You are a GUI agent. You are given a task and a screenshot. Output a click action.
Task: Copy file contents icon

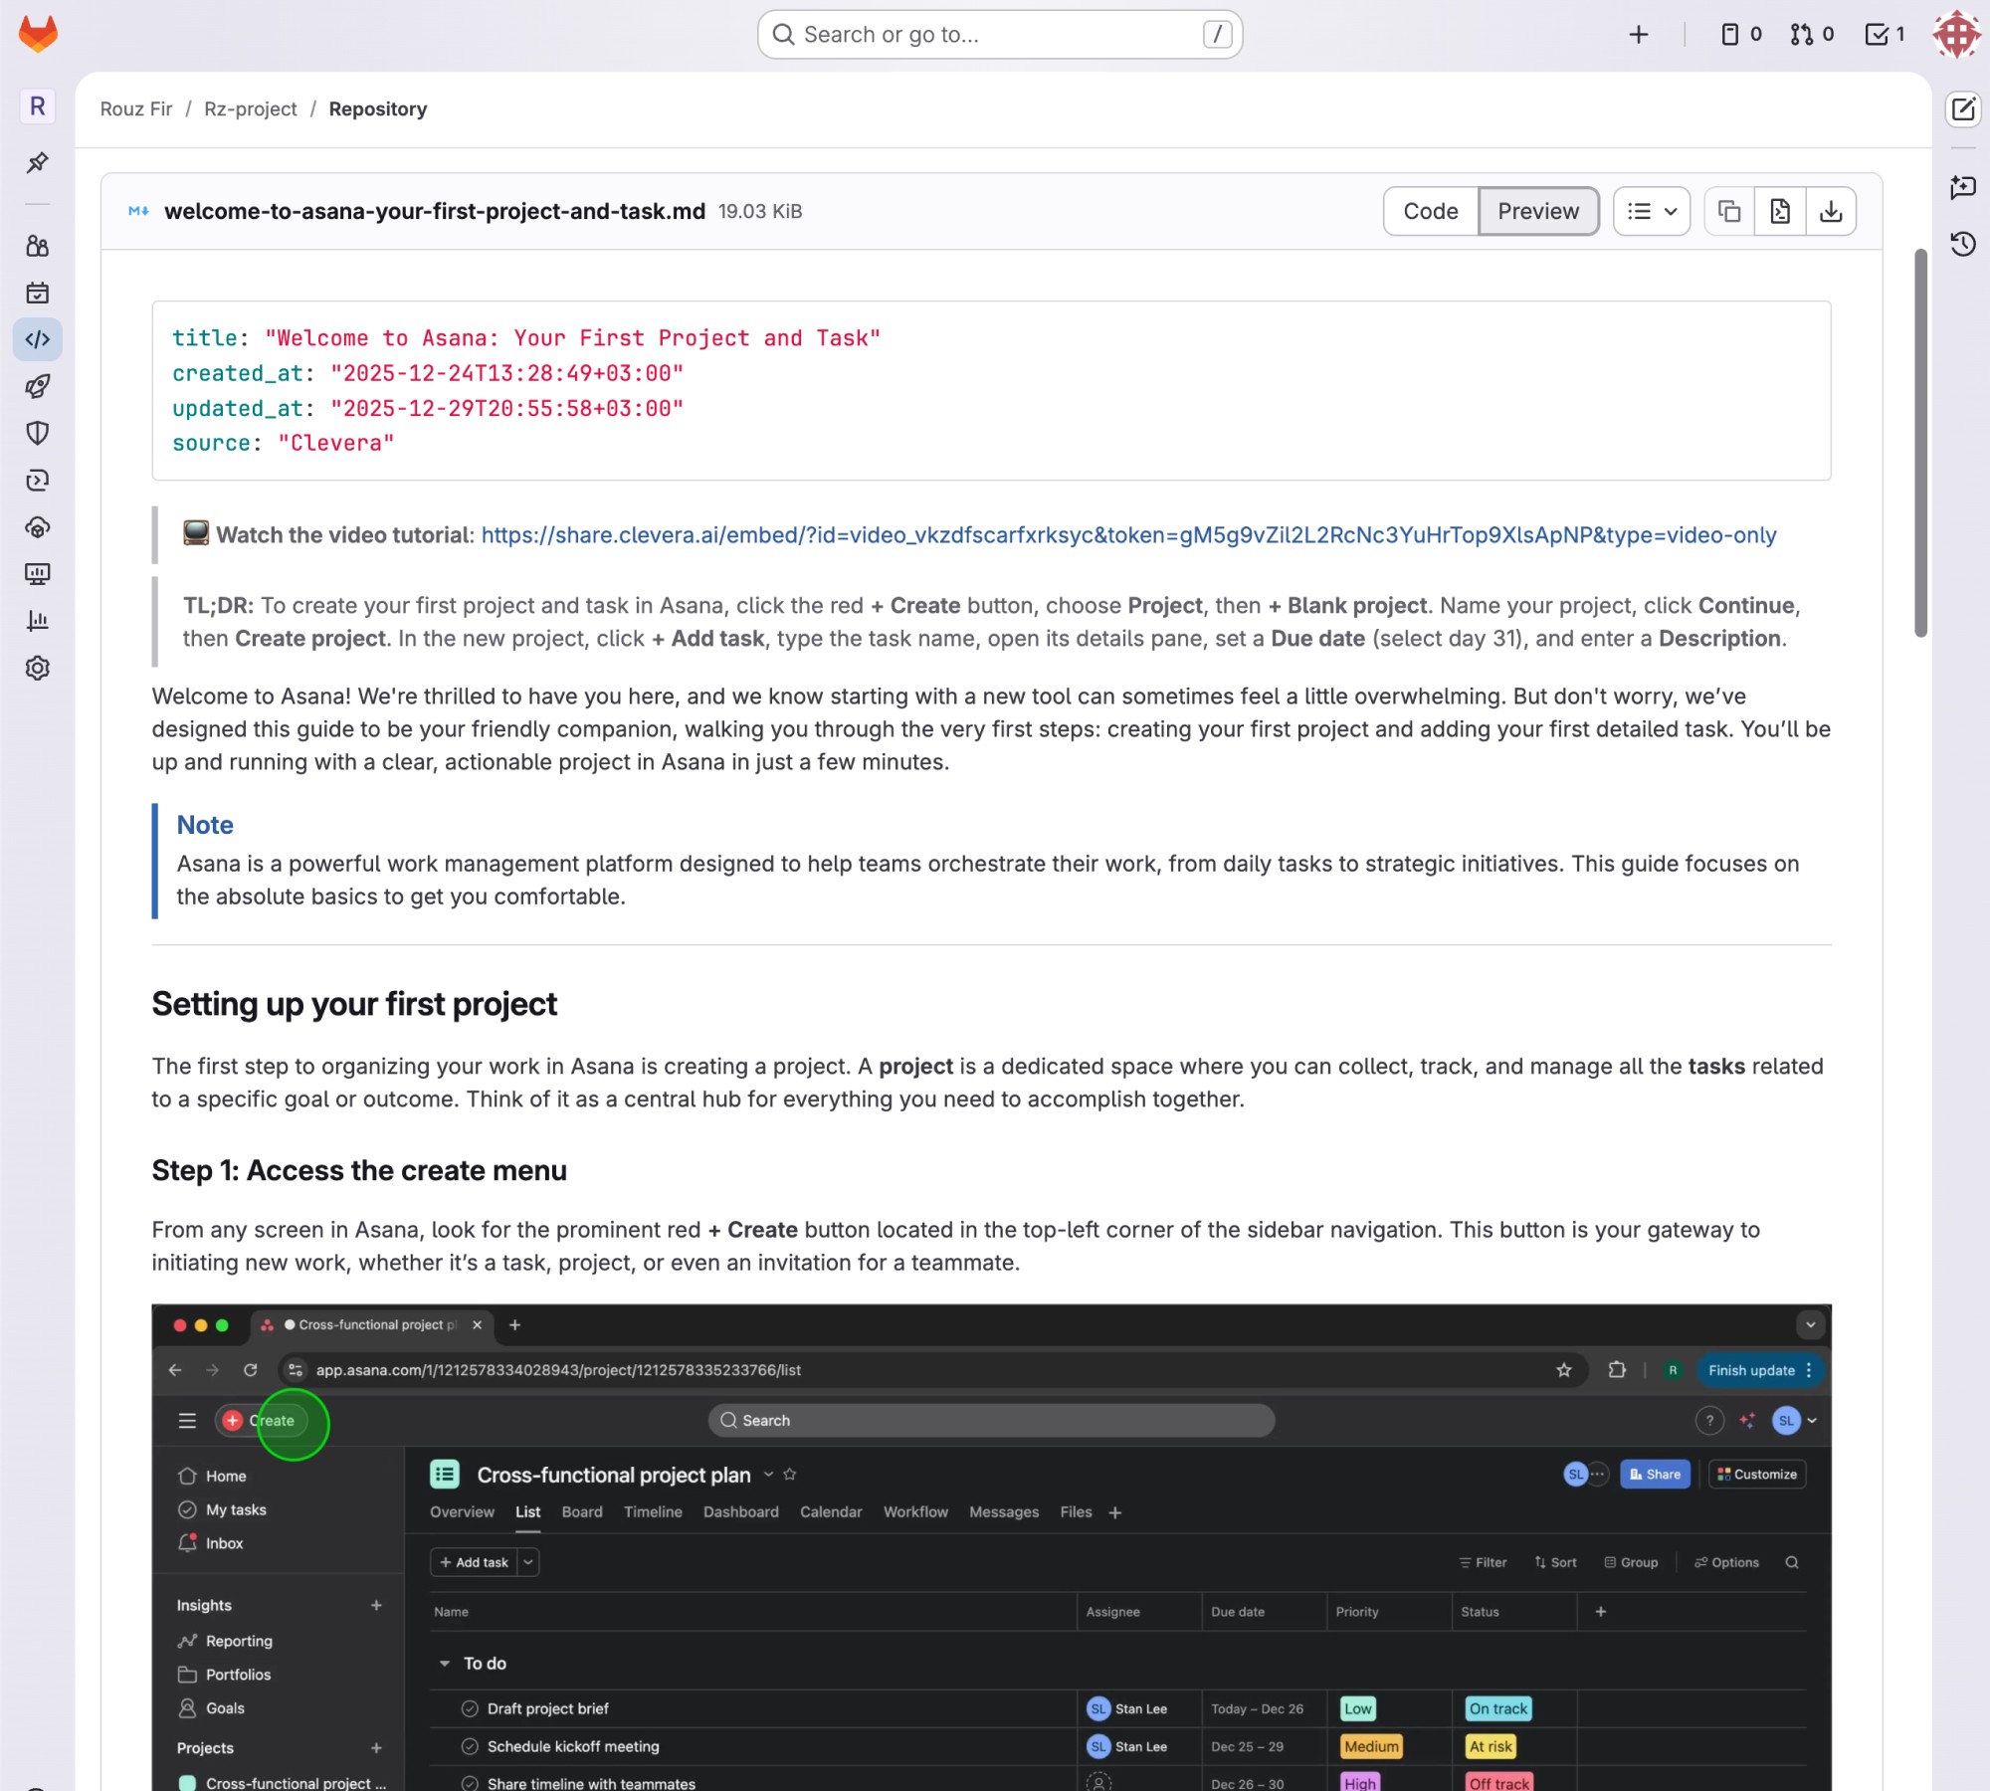[x=1729, y=211]
